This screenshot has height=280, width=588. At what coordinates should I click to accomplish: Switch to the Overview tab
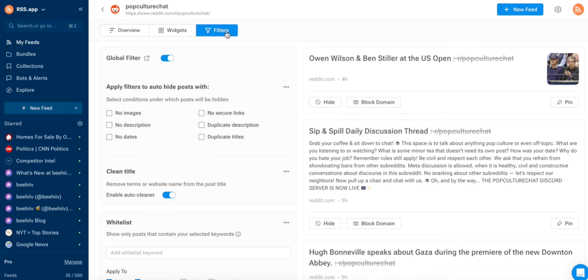(x=125, y=30)
